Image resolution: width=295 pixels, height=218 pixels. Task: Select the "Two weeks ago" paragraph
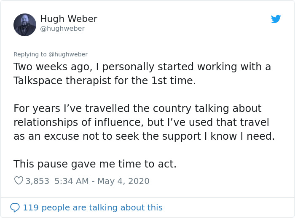point(142,74)
